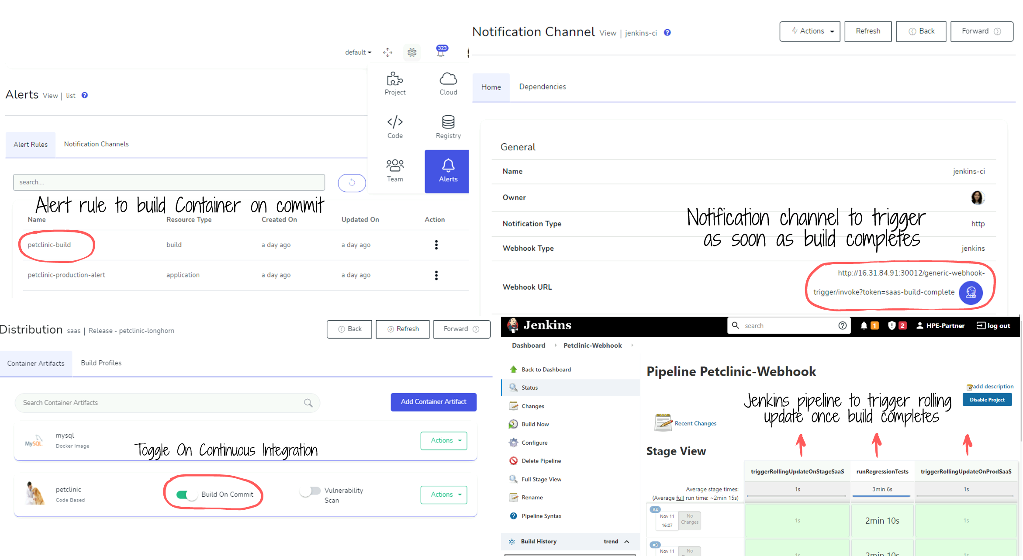
Task: Click Disable Project button in Jenkins
Action: click(987, 400)
